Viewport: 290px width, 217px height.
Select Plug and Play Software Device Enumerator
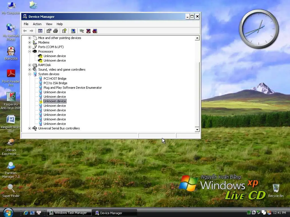[72, 88]
